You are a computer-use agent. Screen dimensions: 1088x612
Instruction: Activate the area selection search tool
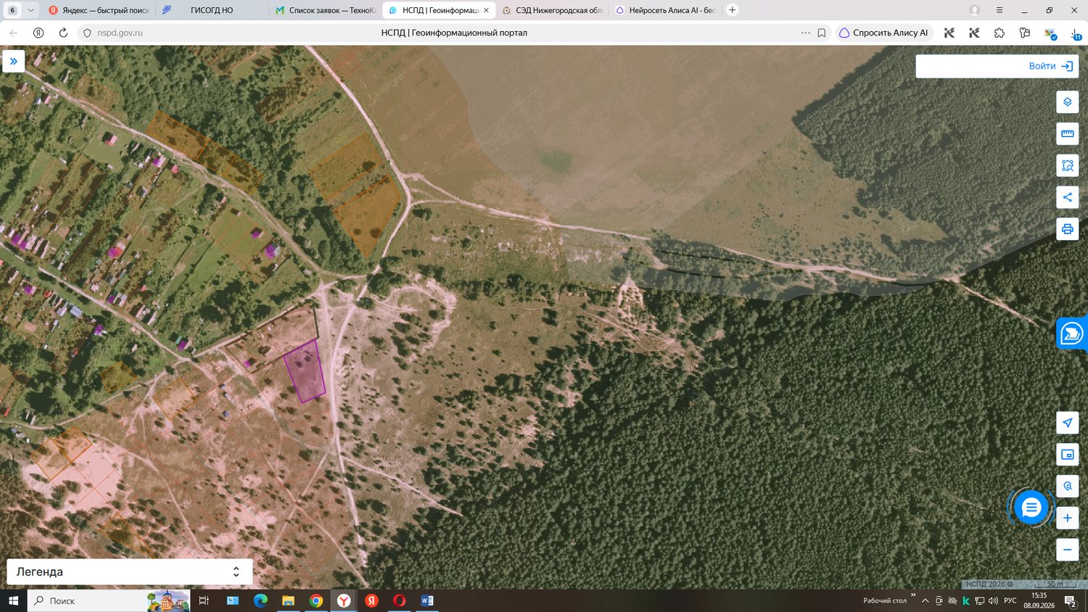click(1067, 166)
